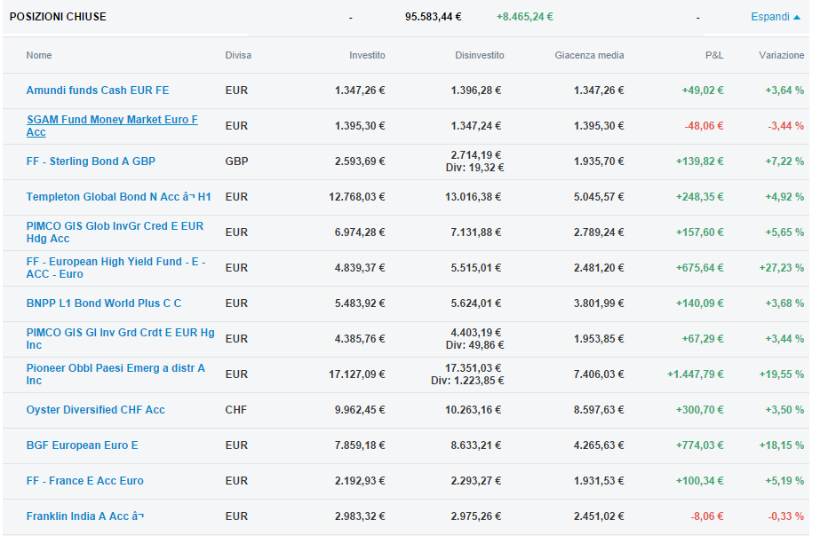The image size is (820, 536).
Task: Open Pioneer Obbl Paesi Emerg a distr A
Action: tap(115, 374)
